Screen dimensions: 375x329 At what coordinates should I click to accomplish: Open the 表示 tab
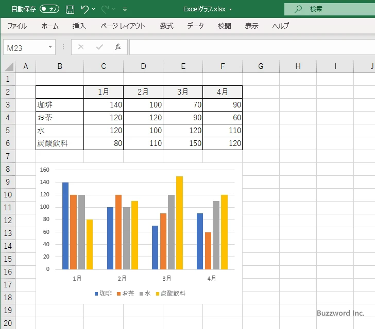(251, 26)
